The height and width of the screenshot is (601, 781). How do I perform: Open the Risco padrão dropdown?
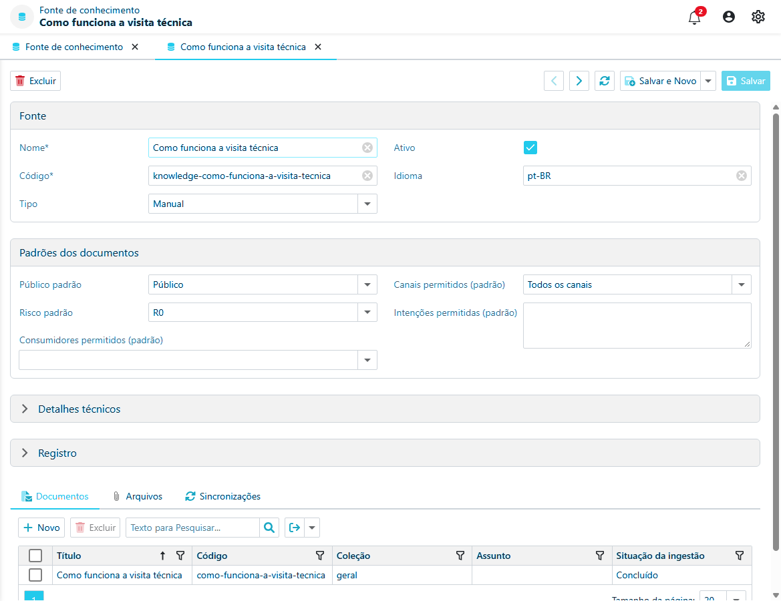click(367, 313)
